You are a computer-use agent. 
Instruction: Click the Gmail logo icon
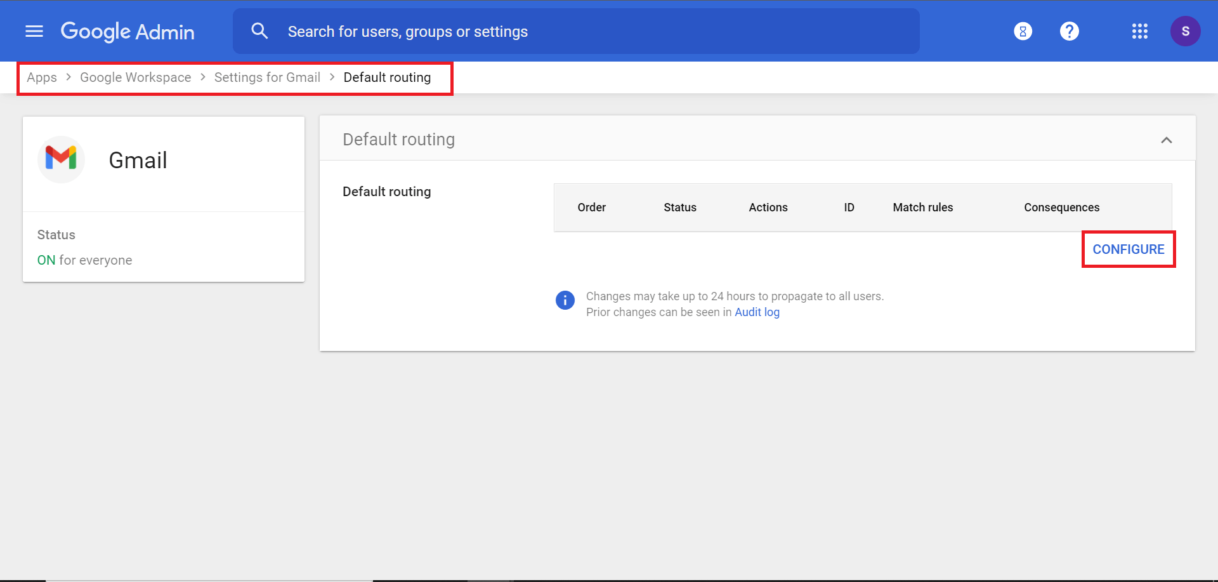pos(61,159)
